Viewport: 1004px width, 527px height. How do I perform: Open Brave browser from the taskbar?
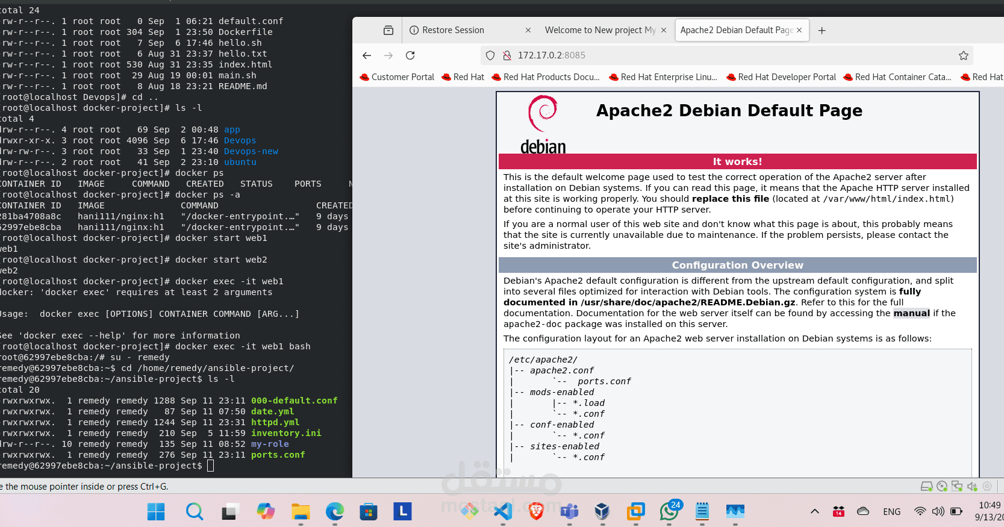[x=536, y=512]
